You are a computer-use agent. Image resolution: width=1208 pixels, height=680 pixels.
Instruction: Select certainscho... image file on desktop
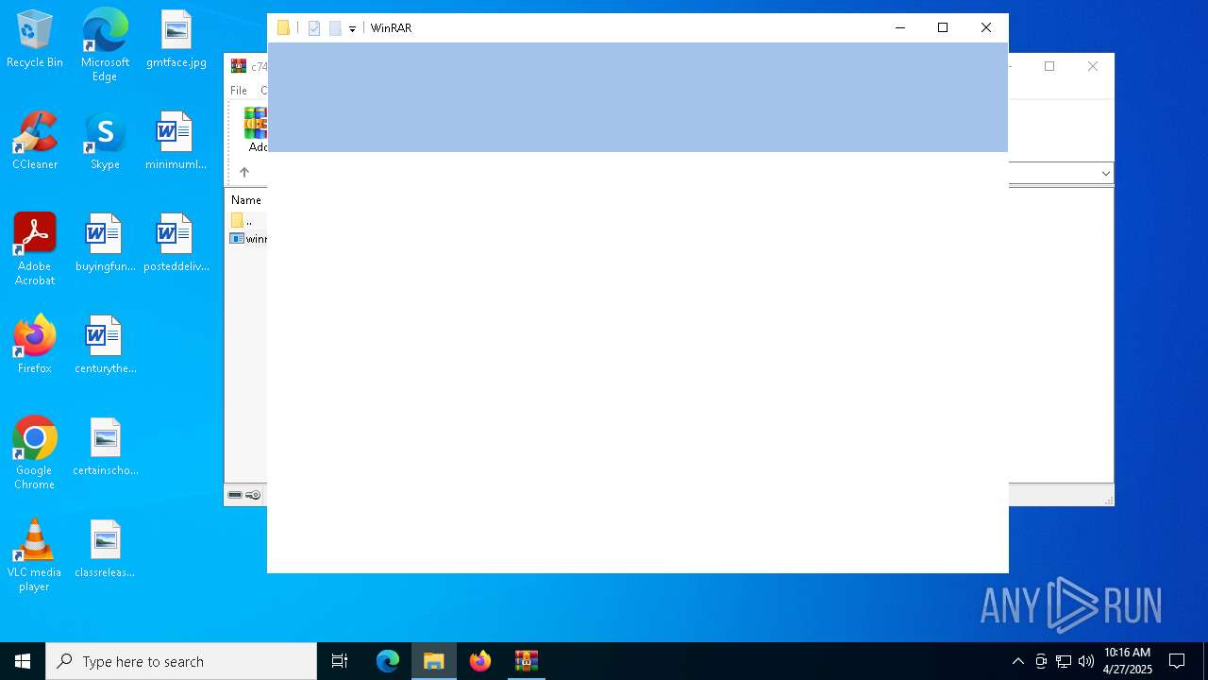[105, 447]
